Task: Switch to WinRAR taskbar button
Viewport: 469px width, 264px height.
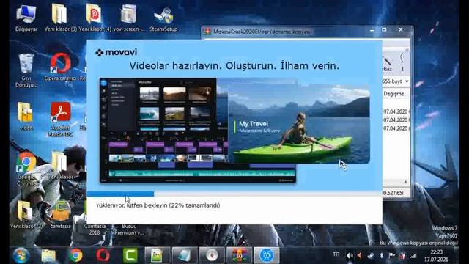Action: coord(239,255)
